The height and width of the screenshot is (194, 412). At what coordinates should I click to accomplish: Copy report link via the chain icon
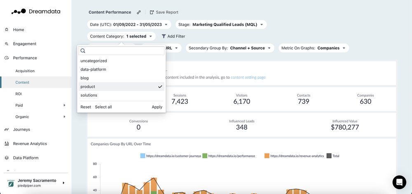point(139,12)
